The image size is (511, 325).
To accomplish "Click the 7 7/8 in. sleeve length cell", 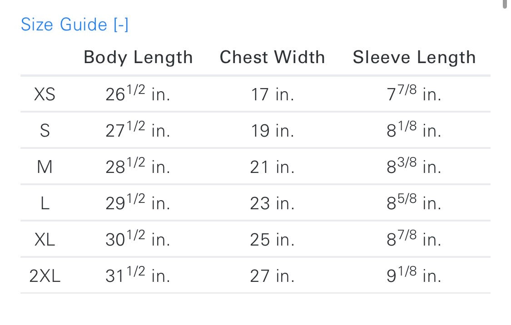I will click(x=414, y=94).
